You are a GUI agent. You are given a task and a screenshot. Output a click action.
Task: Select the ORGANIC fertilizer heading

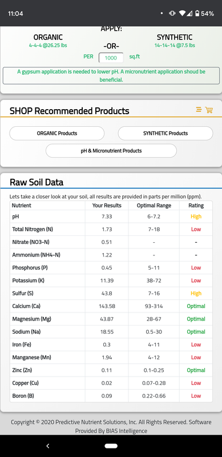tap(48, 37)
